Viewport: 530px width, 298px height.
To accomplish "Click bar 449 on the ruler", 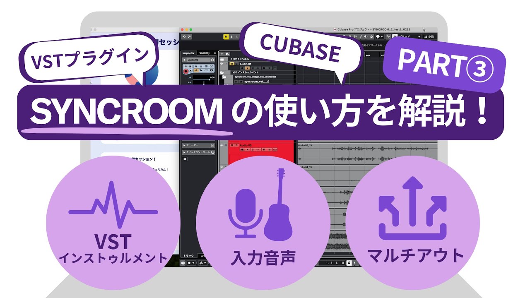I will [367, 55].
